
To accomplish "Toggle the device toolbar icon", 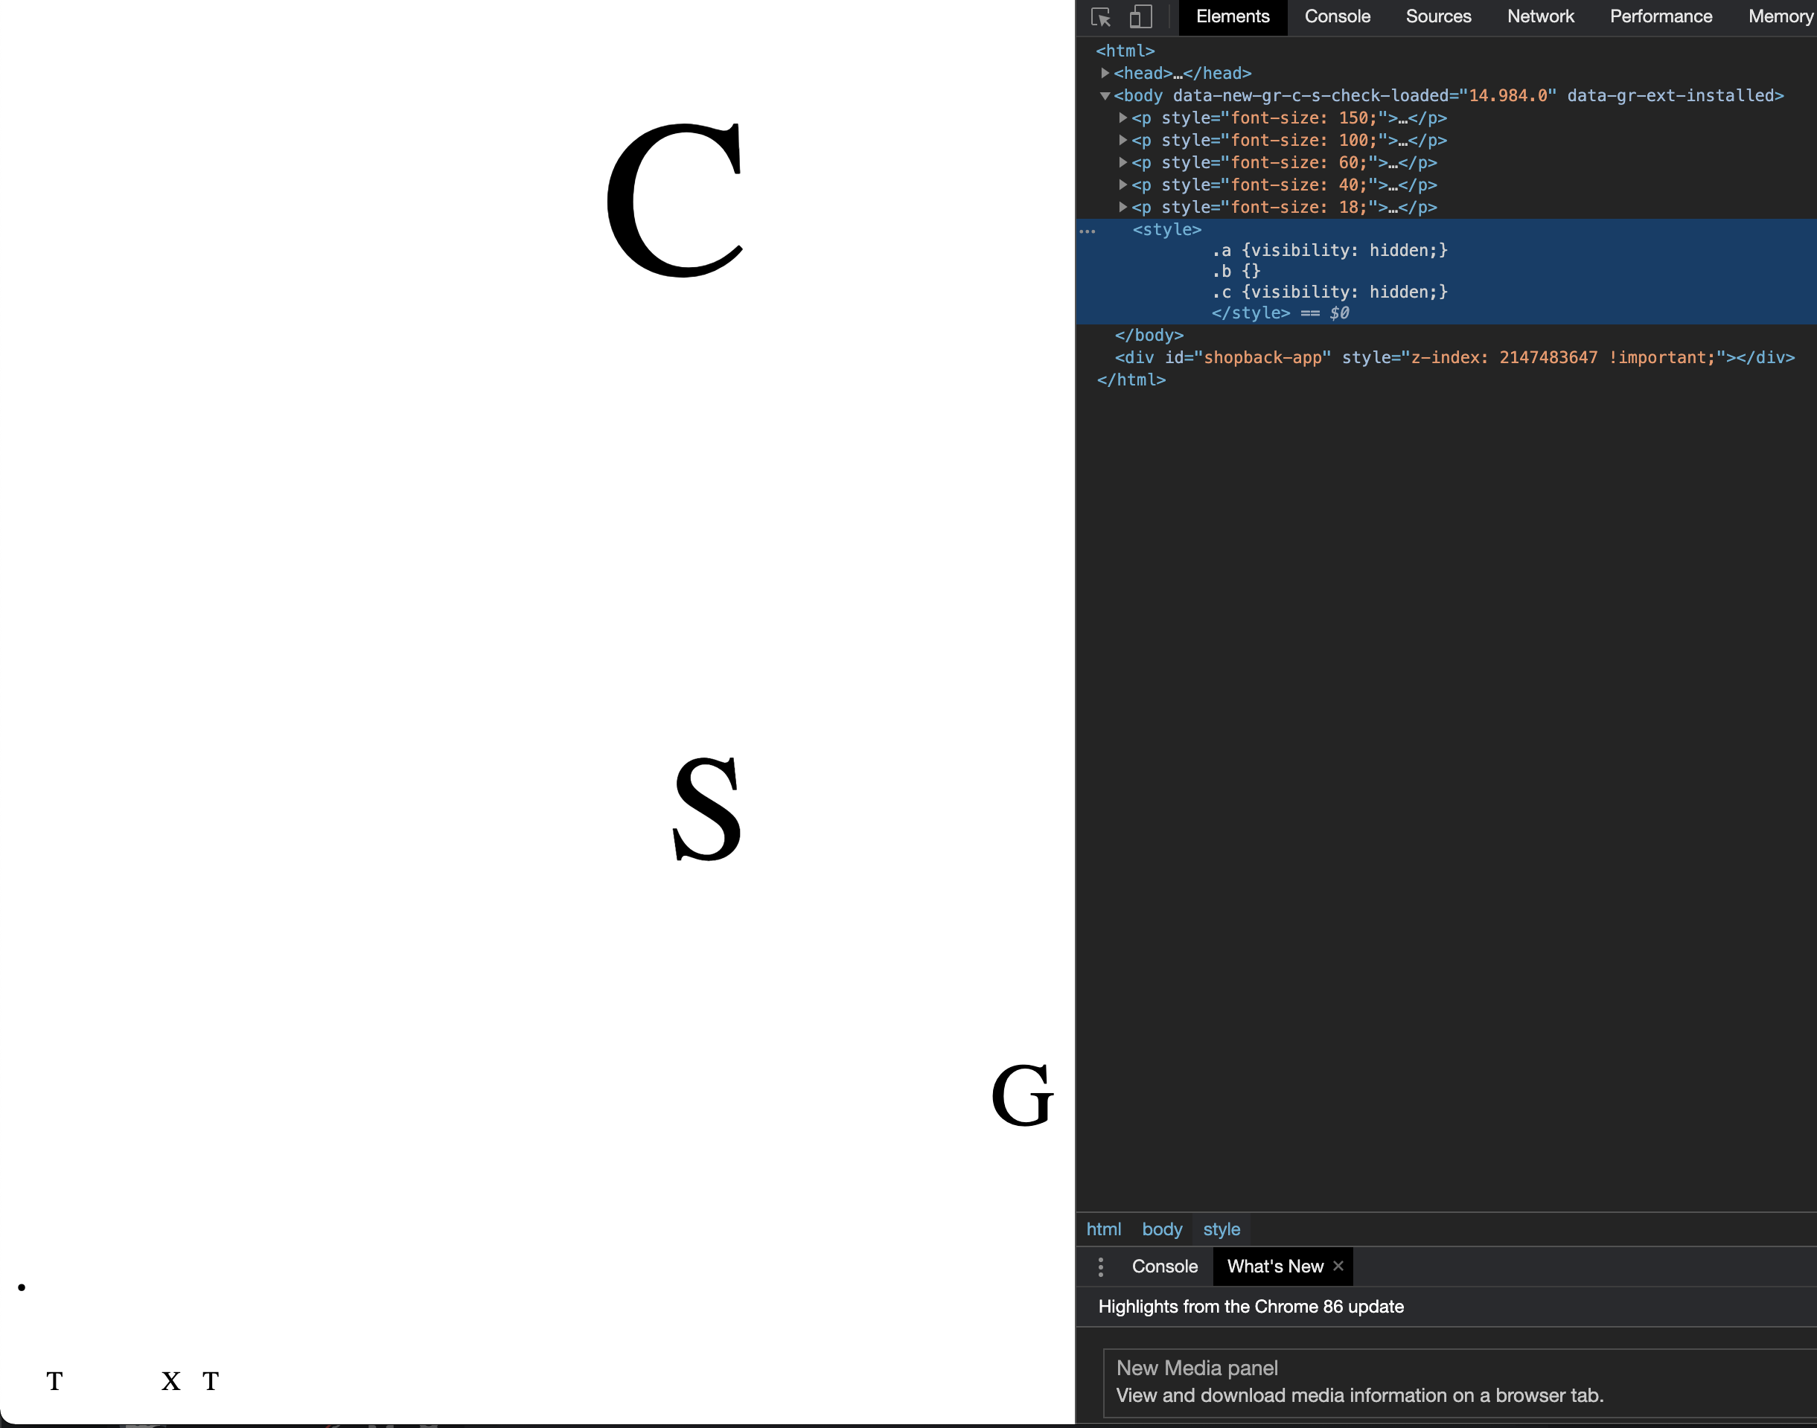I will click(1140, 16).
